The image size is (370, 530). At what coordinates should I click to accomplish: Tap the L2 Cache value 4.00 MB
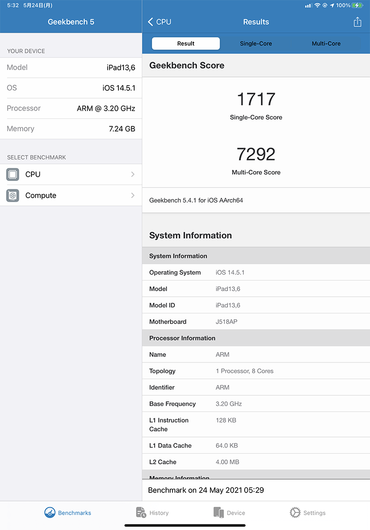tap(228, 462)
